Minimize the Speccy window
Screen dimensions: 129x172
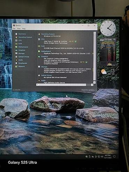pos(83,25)
